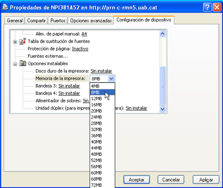Click the Aplicar button
This screenshot has width=223, height=188.
point(206,180)
